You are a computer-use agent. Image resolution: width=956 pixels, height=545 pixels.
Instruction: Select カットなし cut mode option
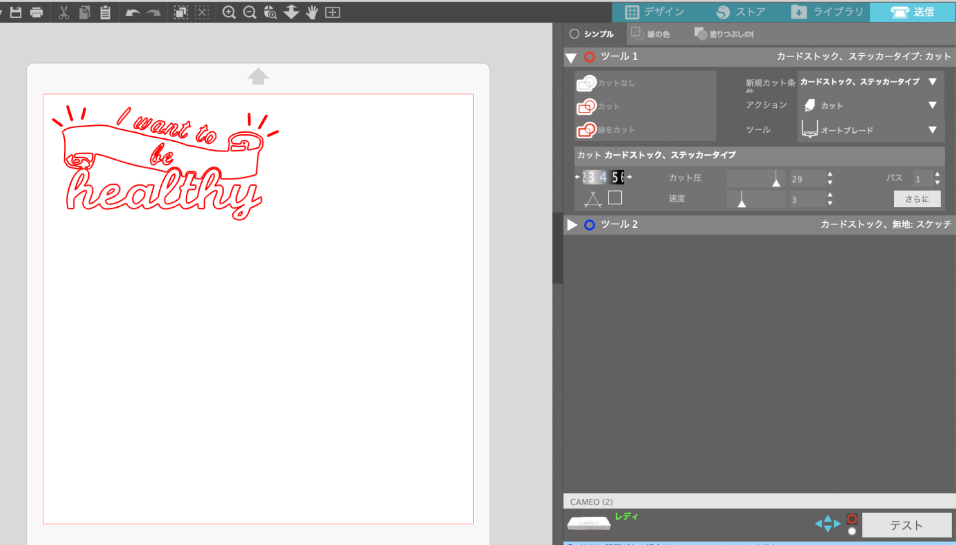click(x=606, y=83)
